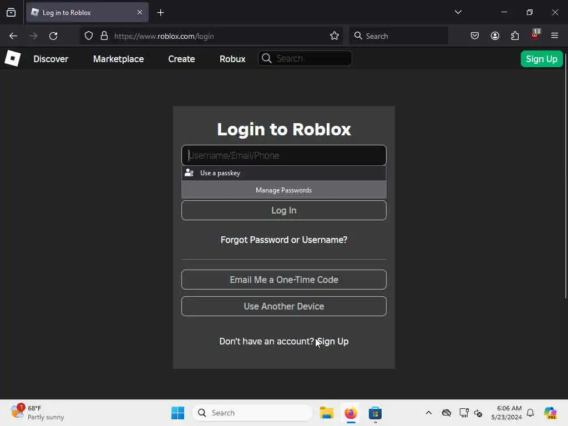Choose Use a passkey option
The width and height of the screenshot is (568, 426).
(284, 173)
